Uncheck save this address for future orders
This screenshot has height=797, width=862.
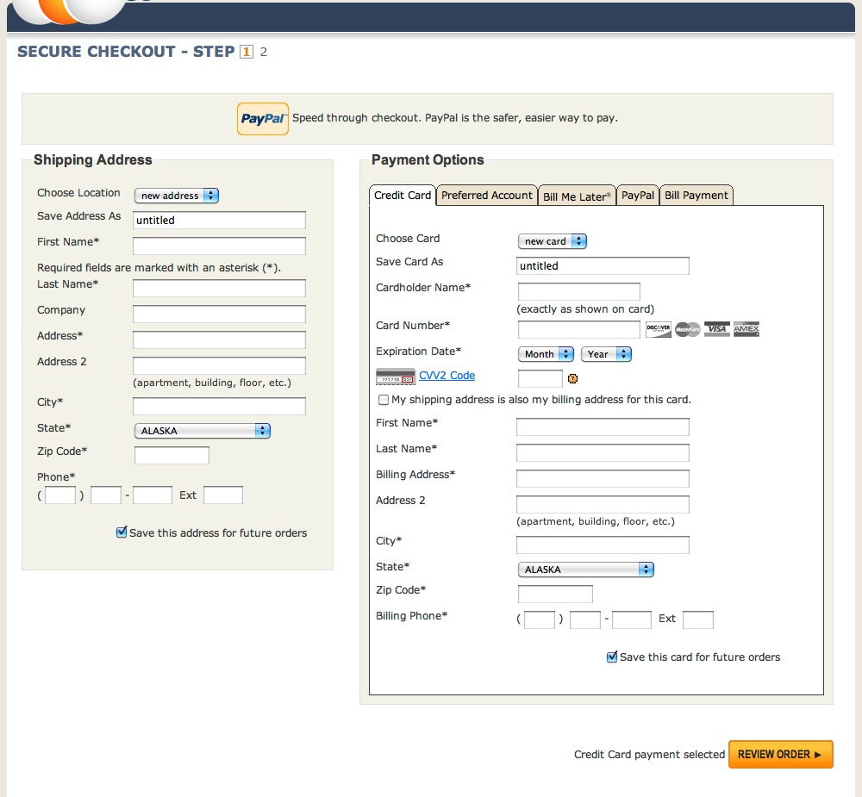(122, 532)
